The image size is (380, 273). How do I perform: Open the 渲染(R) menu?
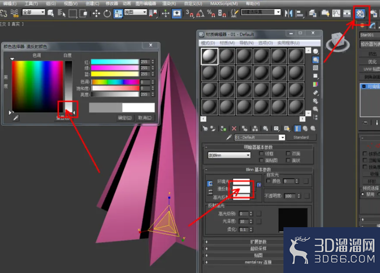169,4
